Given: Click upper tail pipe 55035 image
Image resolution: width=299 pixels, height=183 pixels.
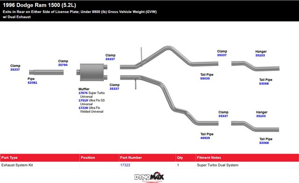Looking at the screenshot, I should click(x=169, y=57).
